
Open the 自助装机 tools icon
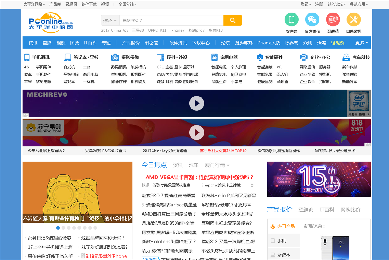coord(353,20)
